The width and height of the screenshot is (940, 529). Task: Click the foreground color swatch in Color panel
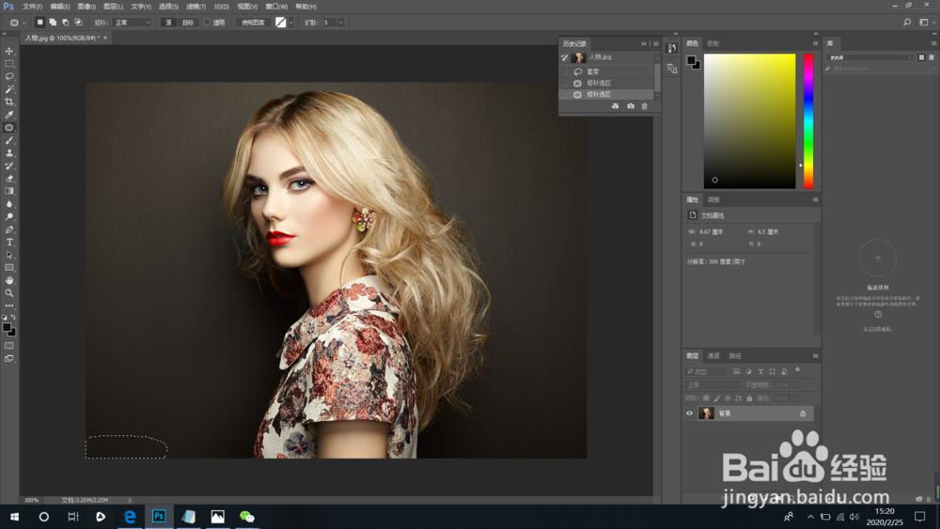pyautogui.click(x=691, y=60)
